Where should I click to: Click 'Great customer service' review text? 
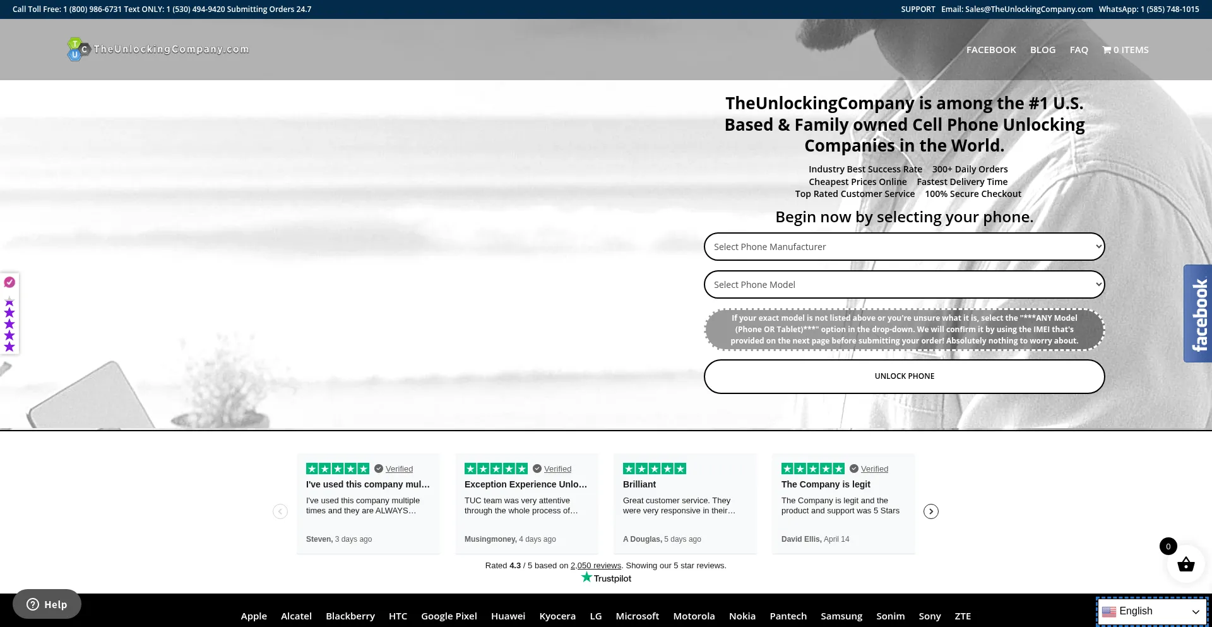click(679, 506)
